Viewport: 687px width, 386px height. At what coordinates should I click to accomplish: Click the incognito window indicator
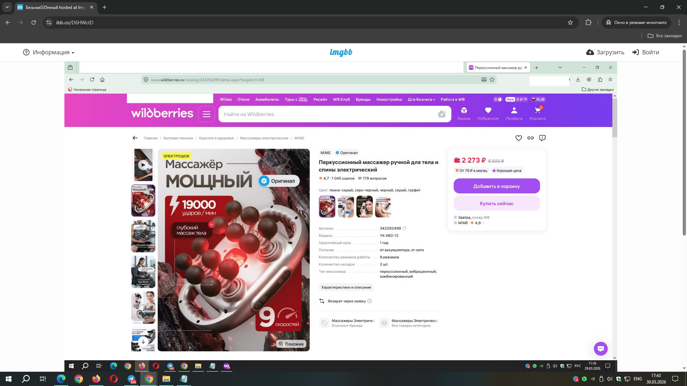pos(637,23)
